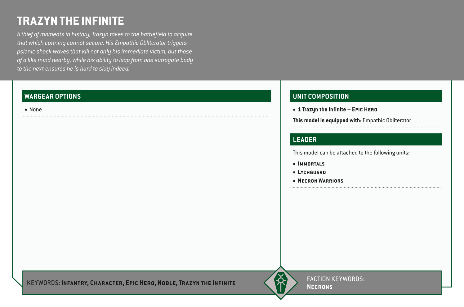This screenshot has height=307, width=464.
Task: Open the Lychguard unit entry
Action: (x=311, y=172)
